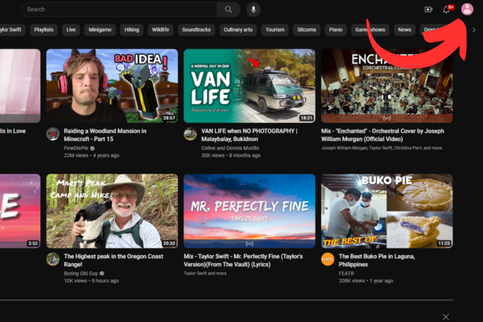Open notifications bell
483x322 pixels.
446,9
